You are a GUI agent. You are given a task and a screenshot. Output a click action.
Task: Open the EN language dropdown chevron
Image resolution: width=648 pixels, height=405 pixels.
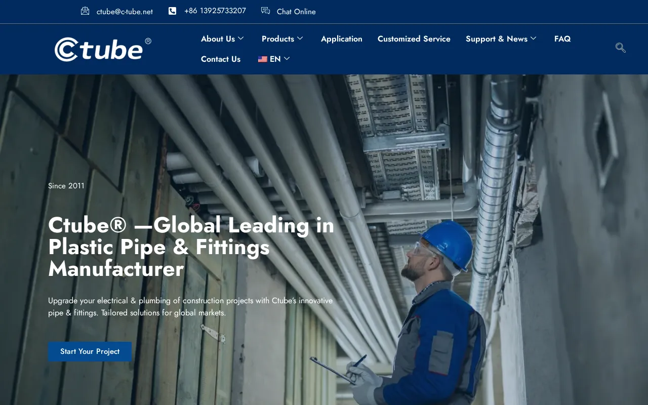click(287, 59)
